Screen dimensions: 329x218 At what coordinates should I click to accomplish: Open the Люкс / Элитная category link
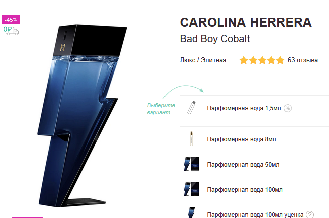tap(203, 60)
